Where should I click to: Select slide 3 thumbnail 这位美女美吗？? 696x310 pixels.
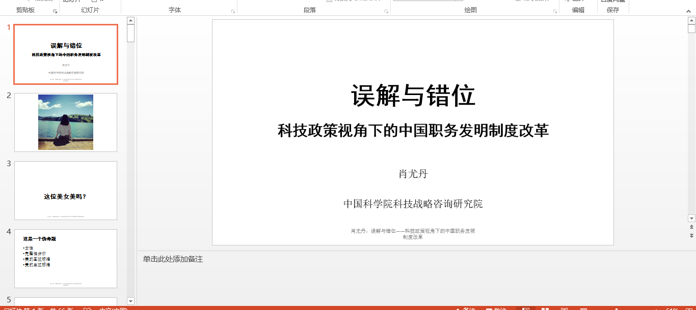tap(66, 191)
